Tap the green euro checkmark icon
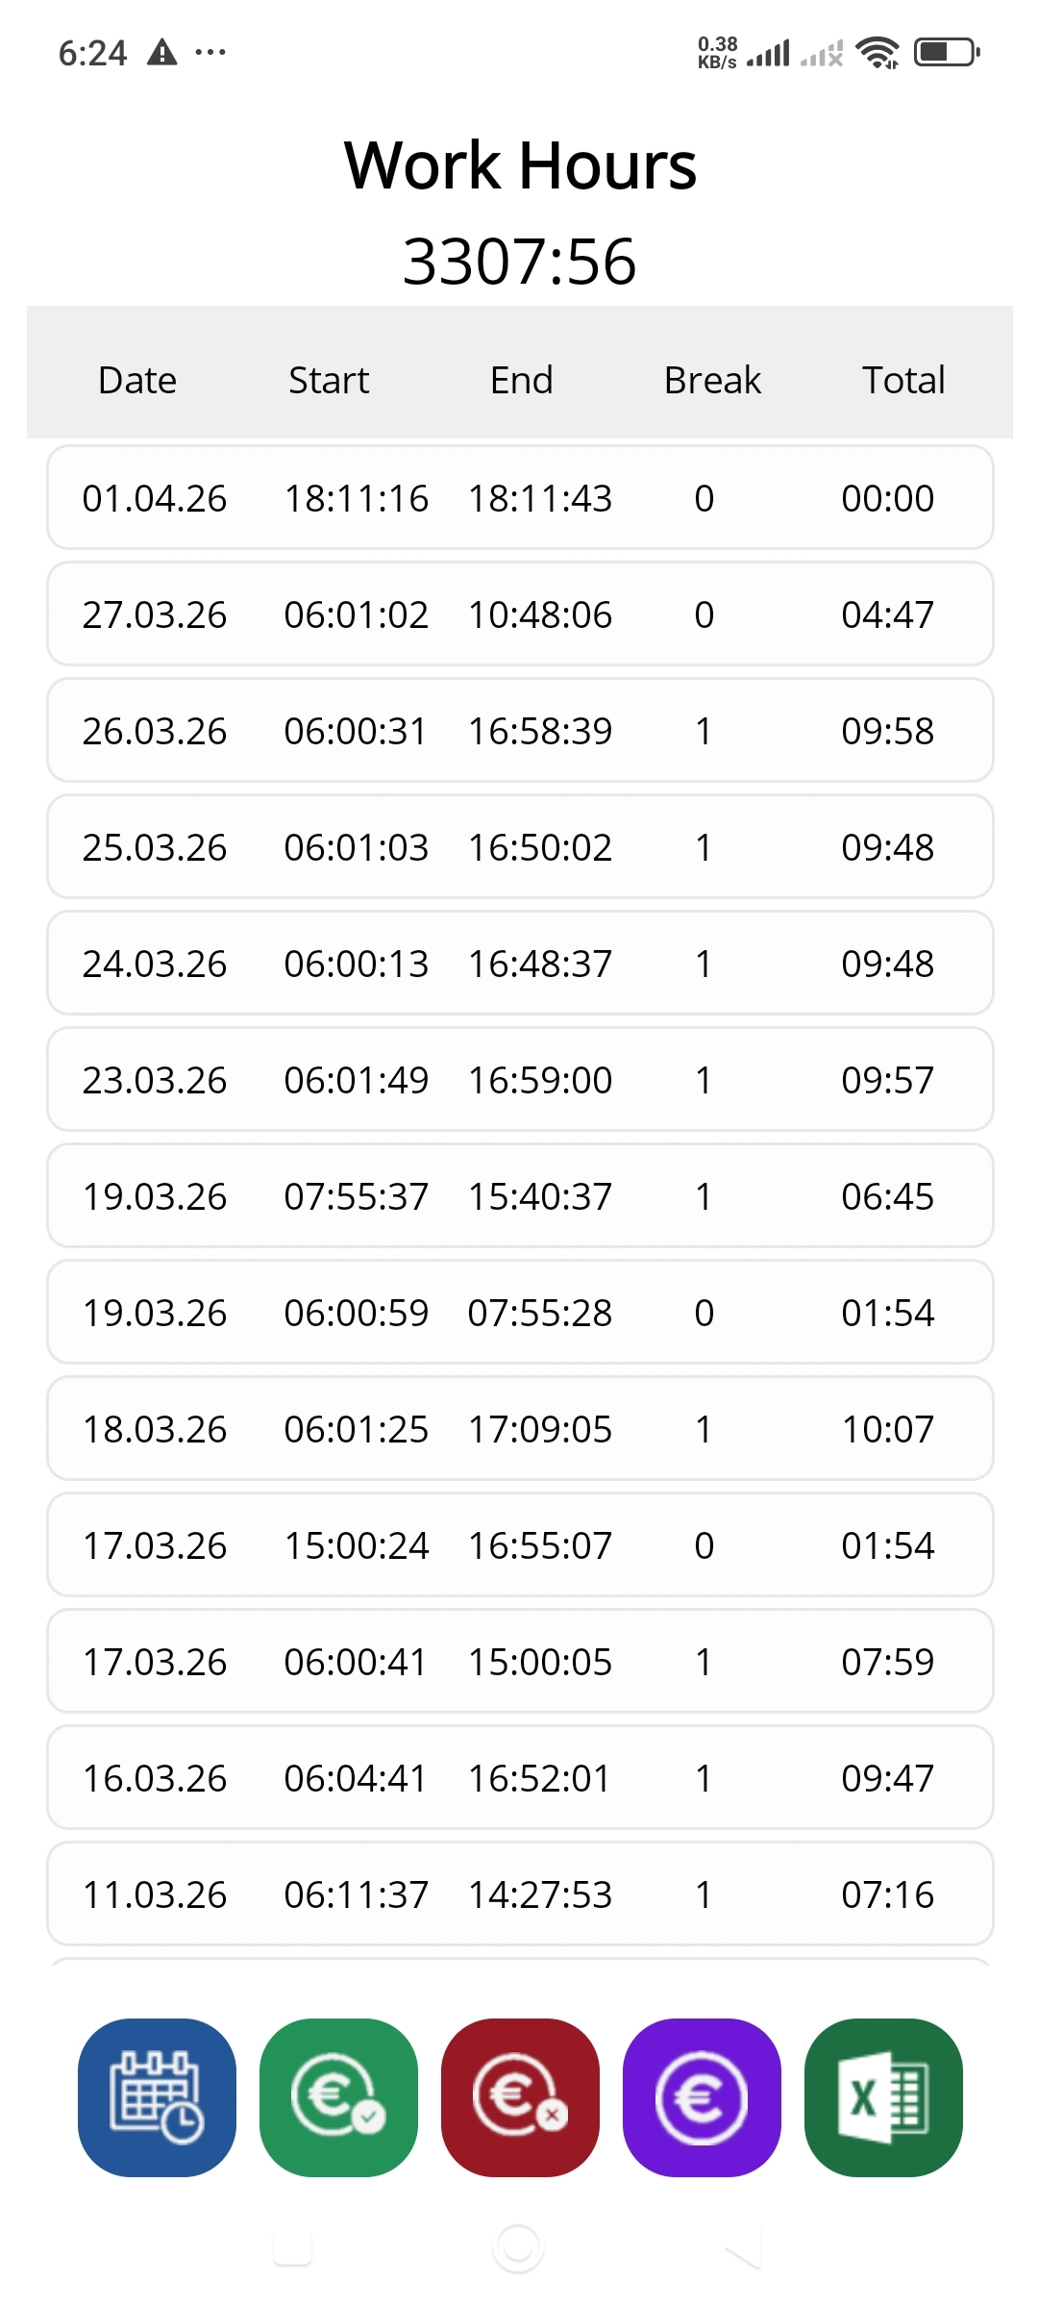The height and width of the screenshot is (2308, 1038). (x=338, y=2096)
